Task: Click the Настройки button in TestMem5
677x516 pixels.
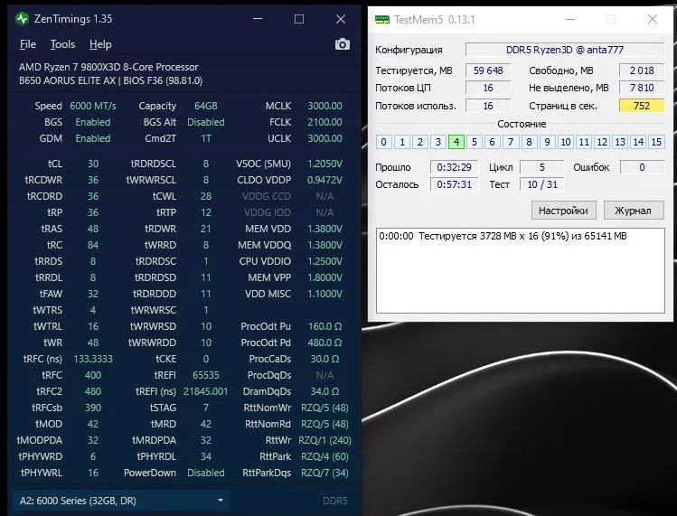Action: (563, 211)
